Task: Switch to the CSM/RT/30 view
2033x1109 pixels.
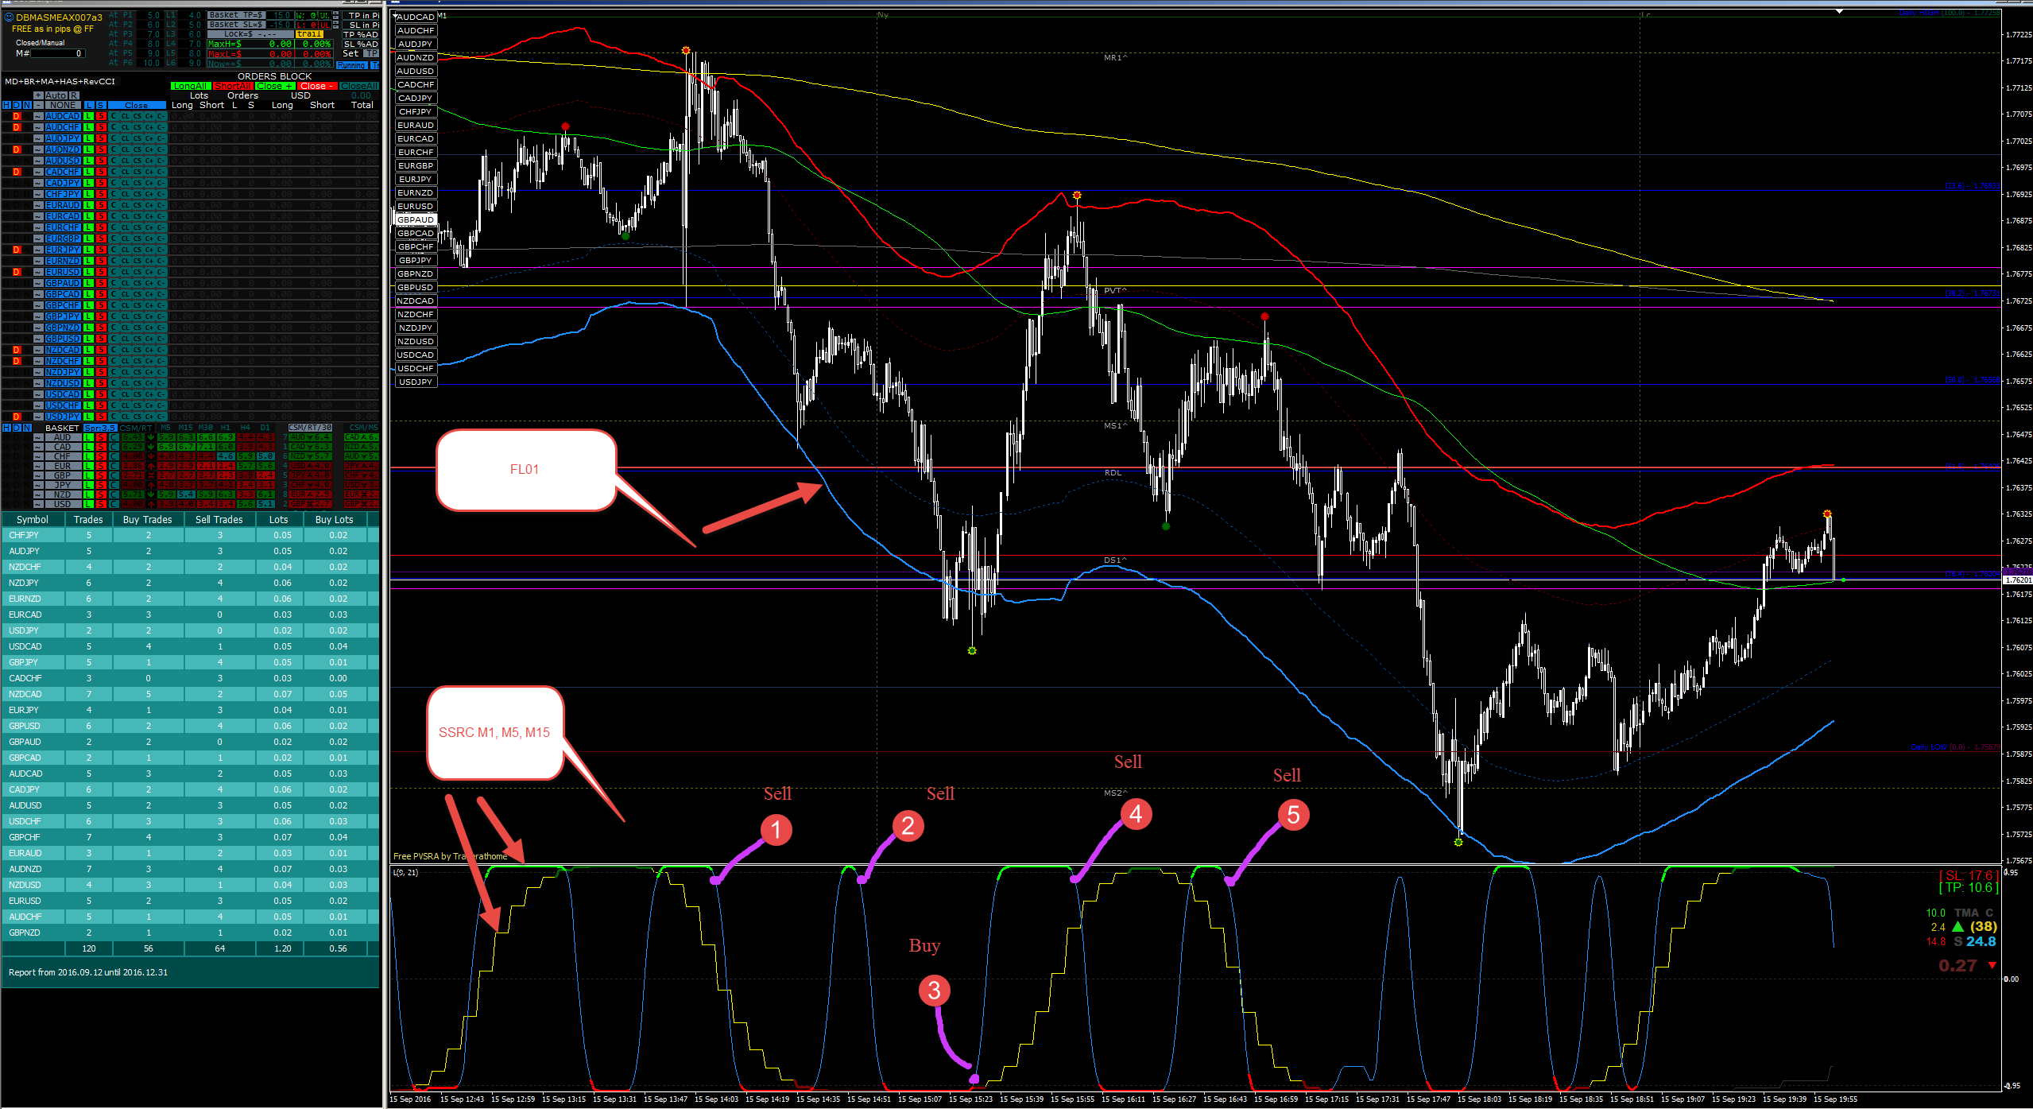Action: 310,428
